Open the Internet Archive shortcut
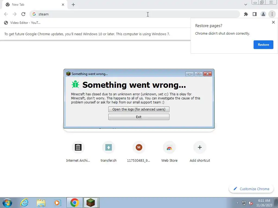 78,152
